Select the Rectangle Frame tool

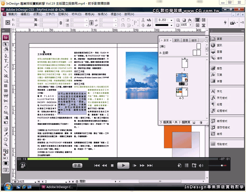click(6, 76)
